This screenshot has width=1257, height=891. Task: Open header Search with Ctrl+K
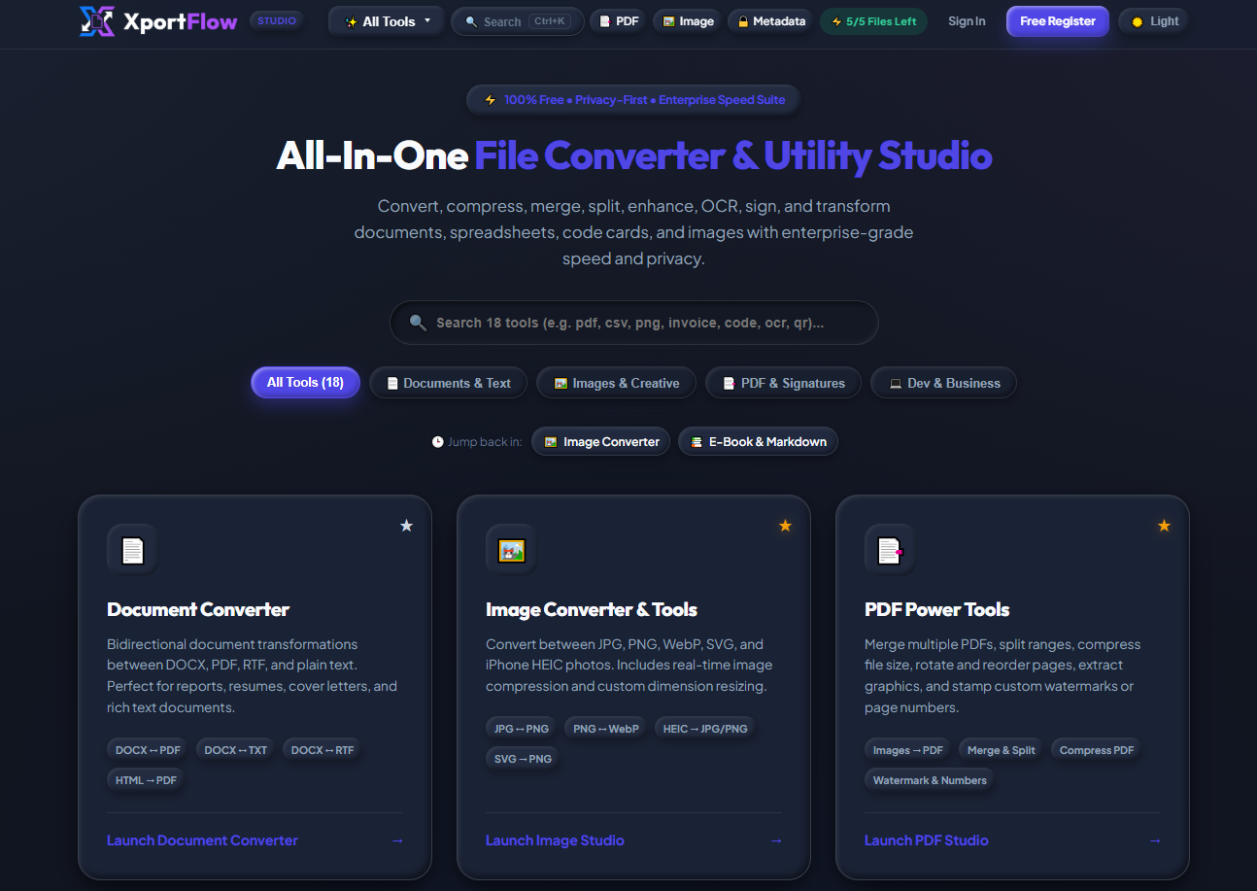point(517,21)
